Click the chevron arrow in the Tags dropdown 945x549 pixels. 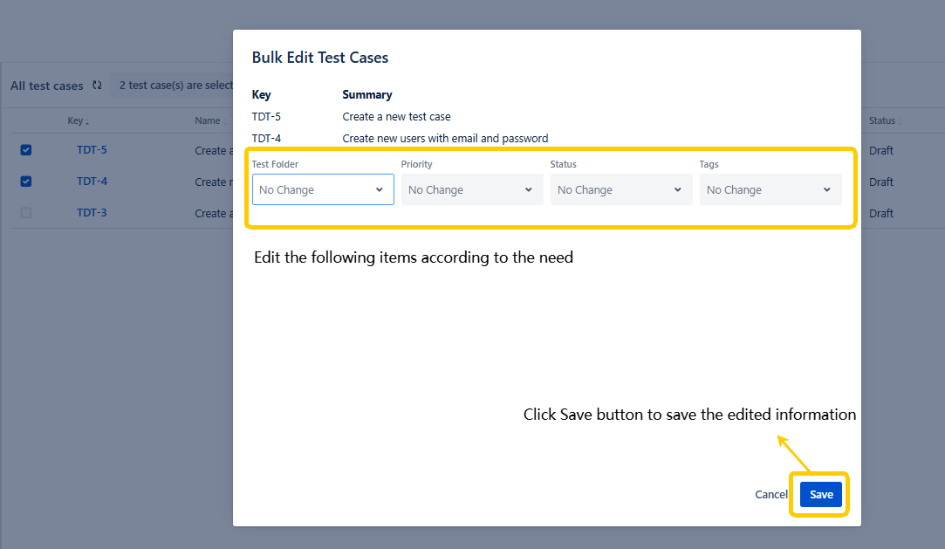click(x=826, y=189)
